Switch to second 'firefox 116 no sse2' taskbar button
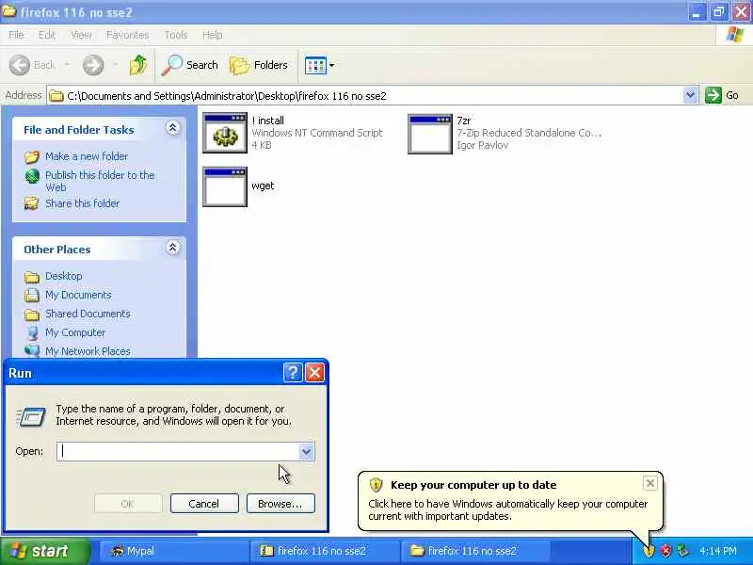Image resolution: width=753 pixels, height=565 pixels. [474, 551]
